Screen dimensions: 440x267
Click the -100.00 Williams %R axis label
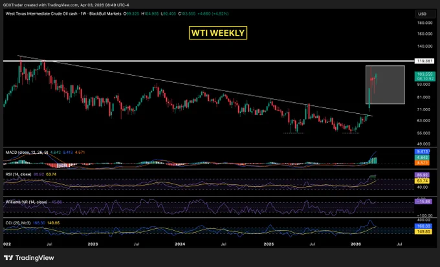tap(423, 215)
